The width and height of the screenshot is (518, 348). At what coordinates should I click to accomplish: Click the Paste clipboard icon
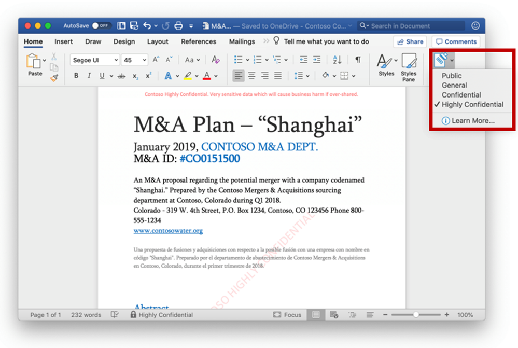click(x=33, y=61)
